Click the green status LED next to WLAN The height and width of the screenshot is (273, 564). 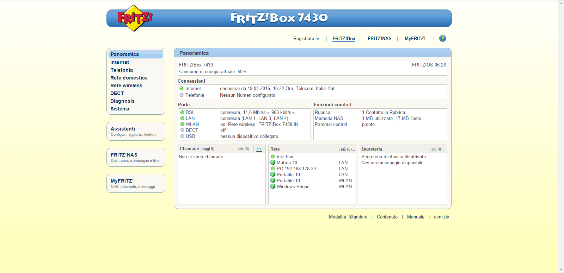(182, 124)
